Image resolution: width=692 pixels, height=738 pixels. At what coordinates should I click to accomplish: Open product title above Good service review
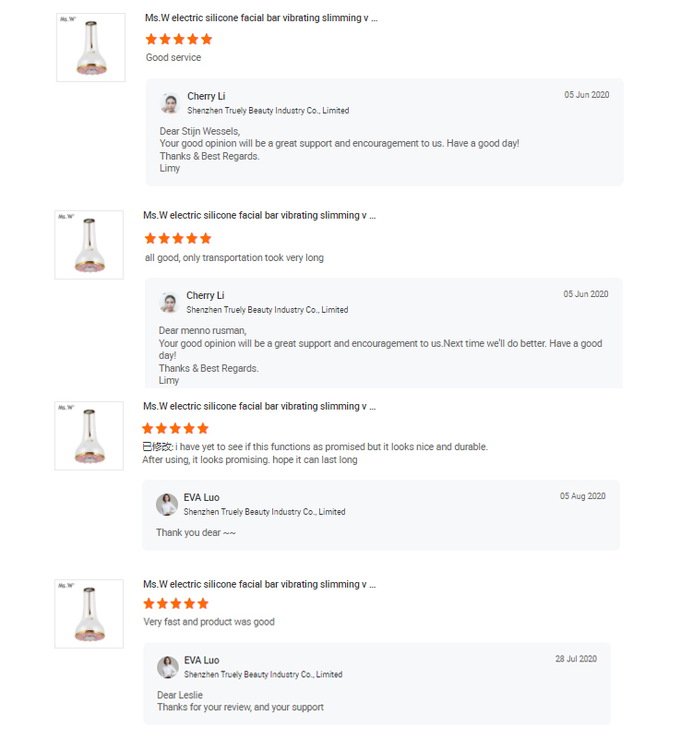(260, 18)
